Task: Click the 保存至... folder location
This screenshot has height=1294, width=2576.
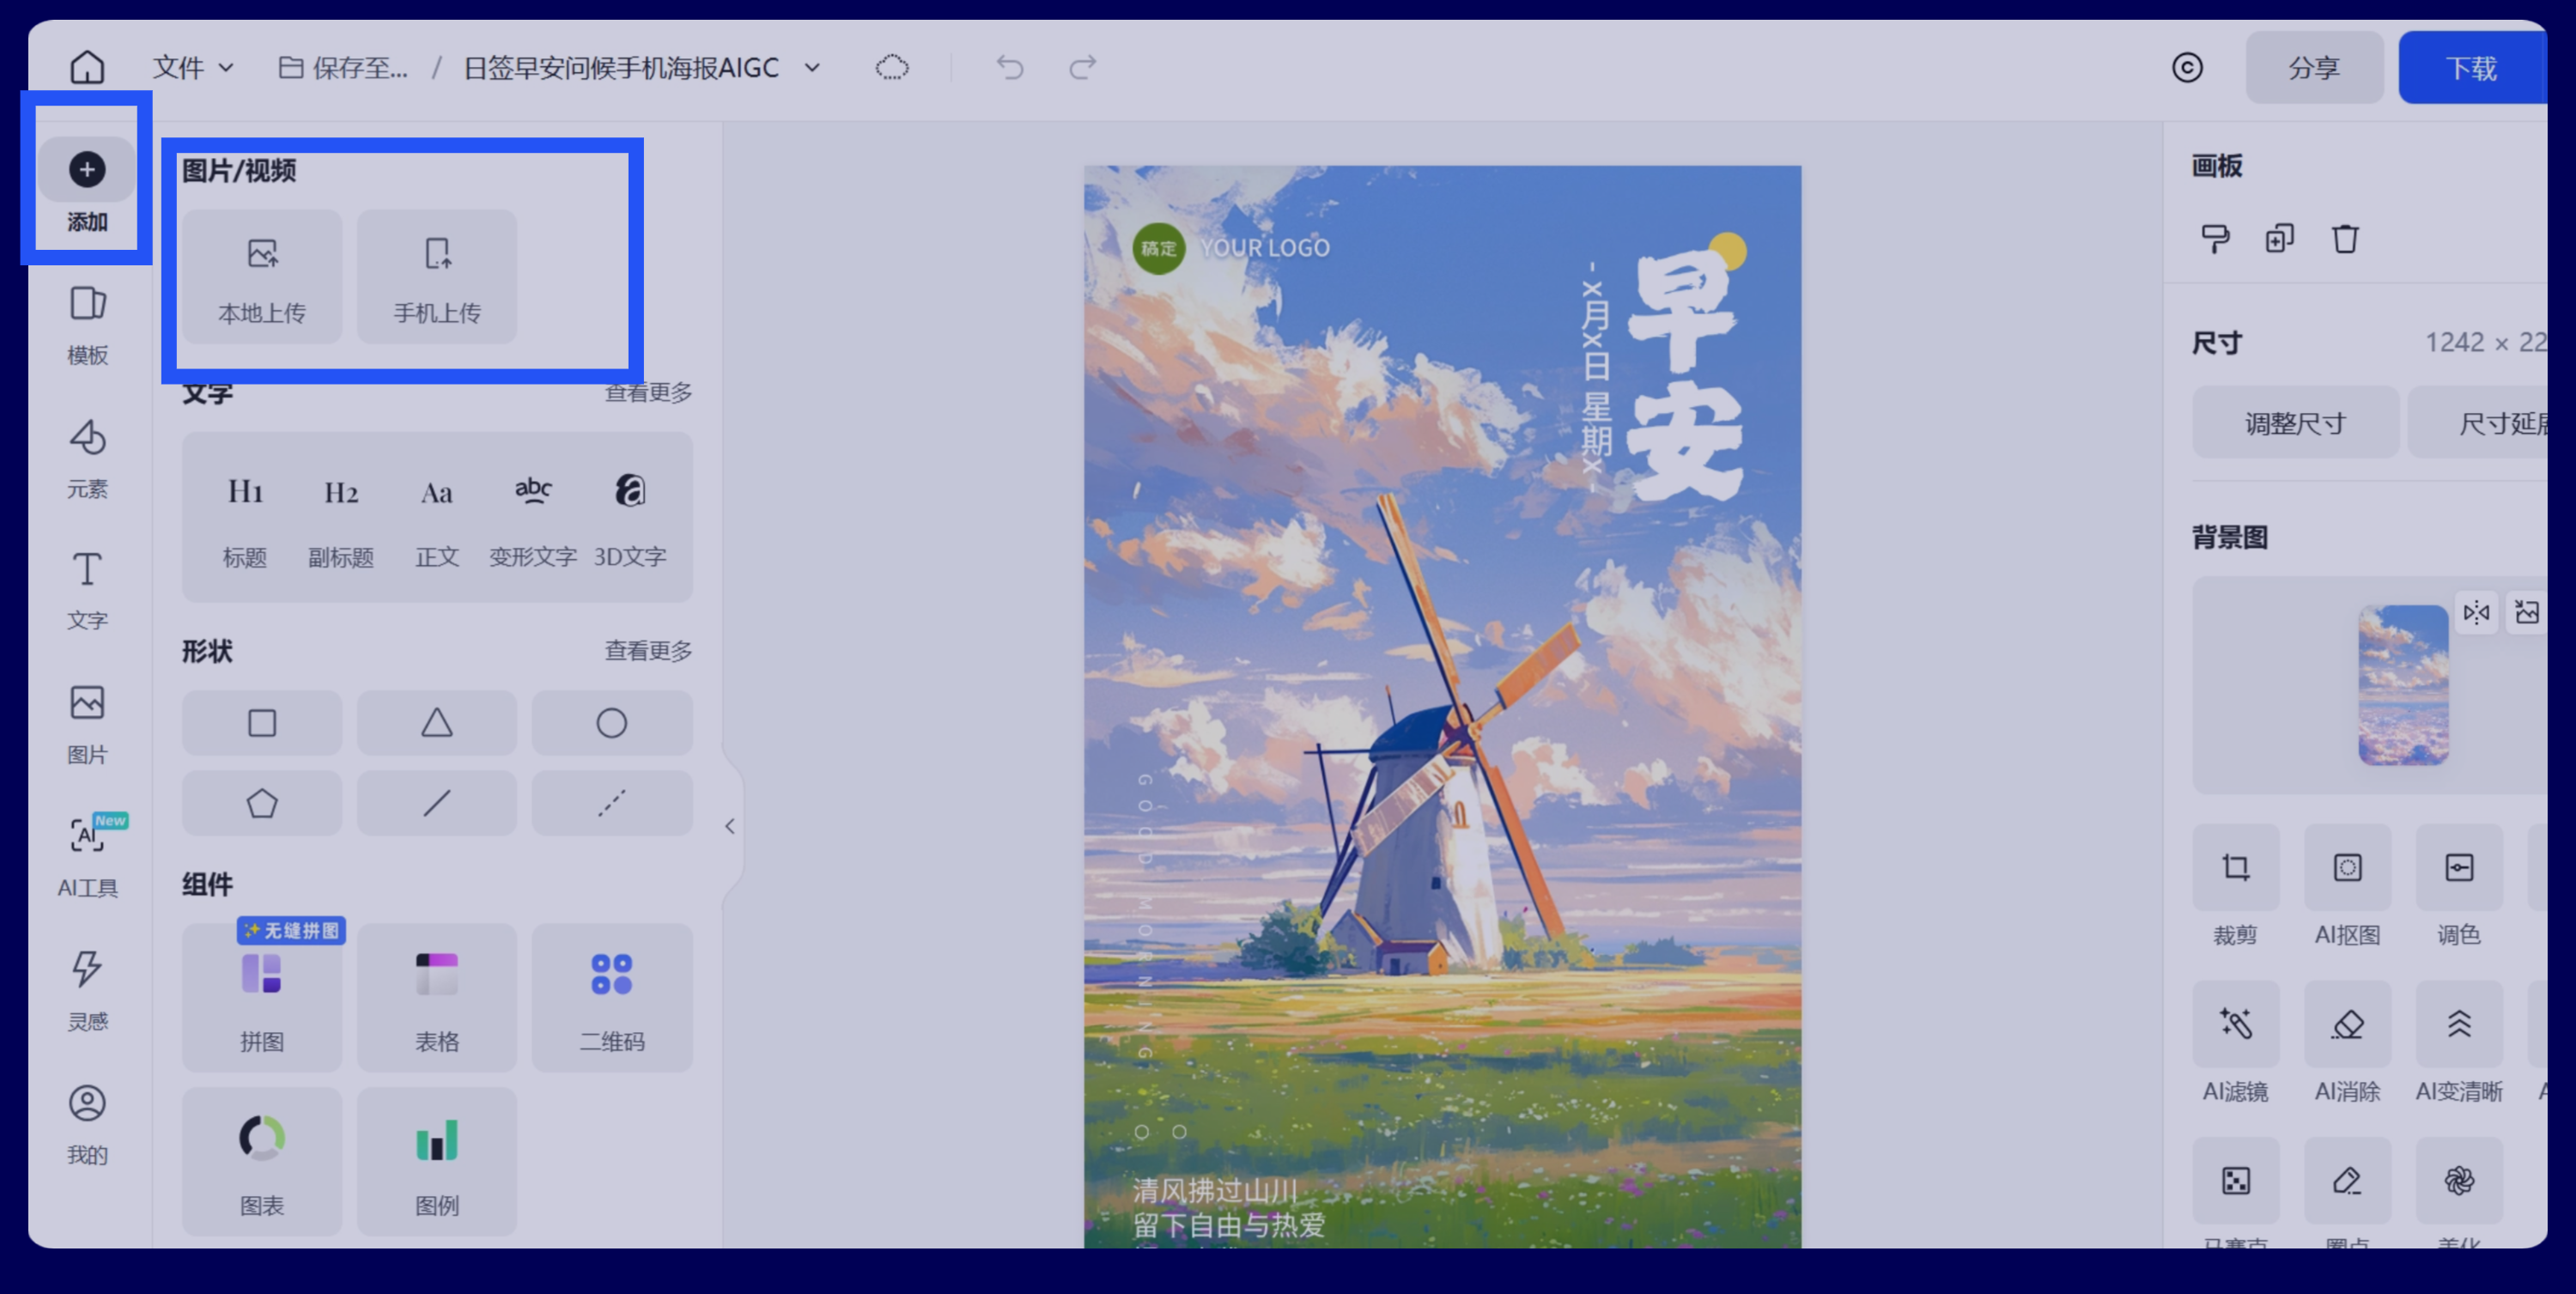Action: (x=343, y=68)
